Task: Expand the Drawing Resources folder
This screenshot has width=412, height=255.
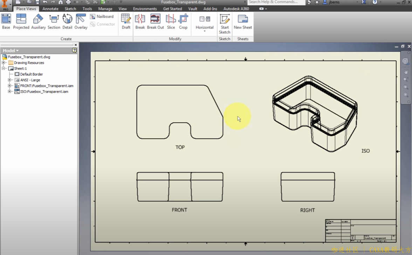Action: 4,63
